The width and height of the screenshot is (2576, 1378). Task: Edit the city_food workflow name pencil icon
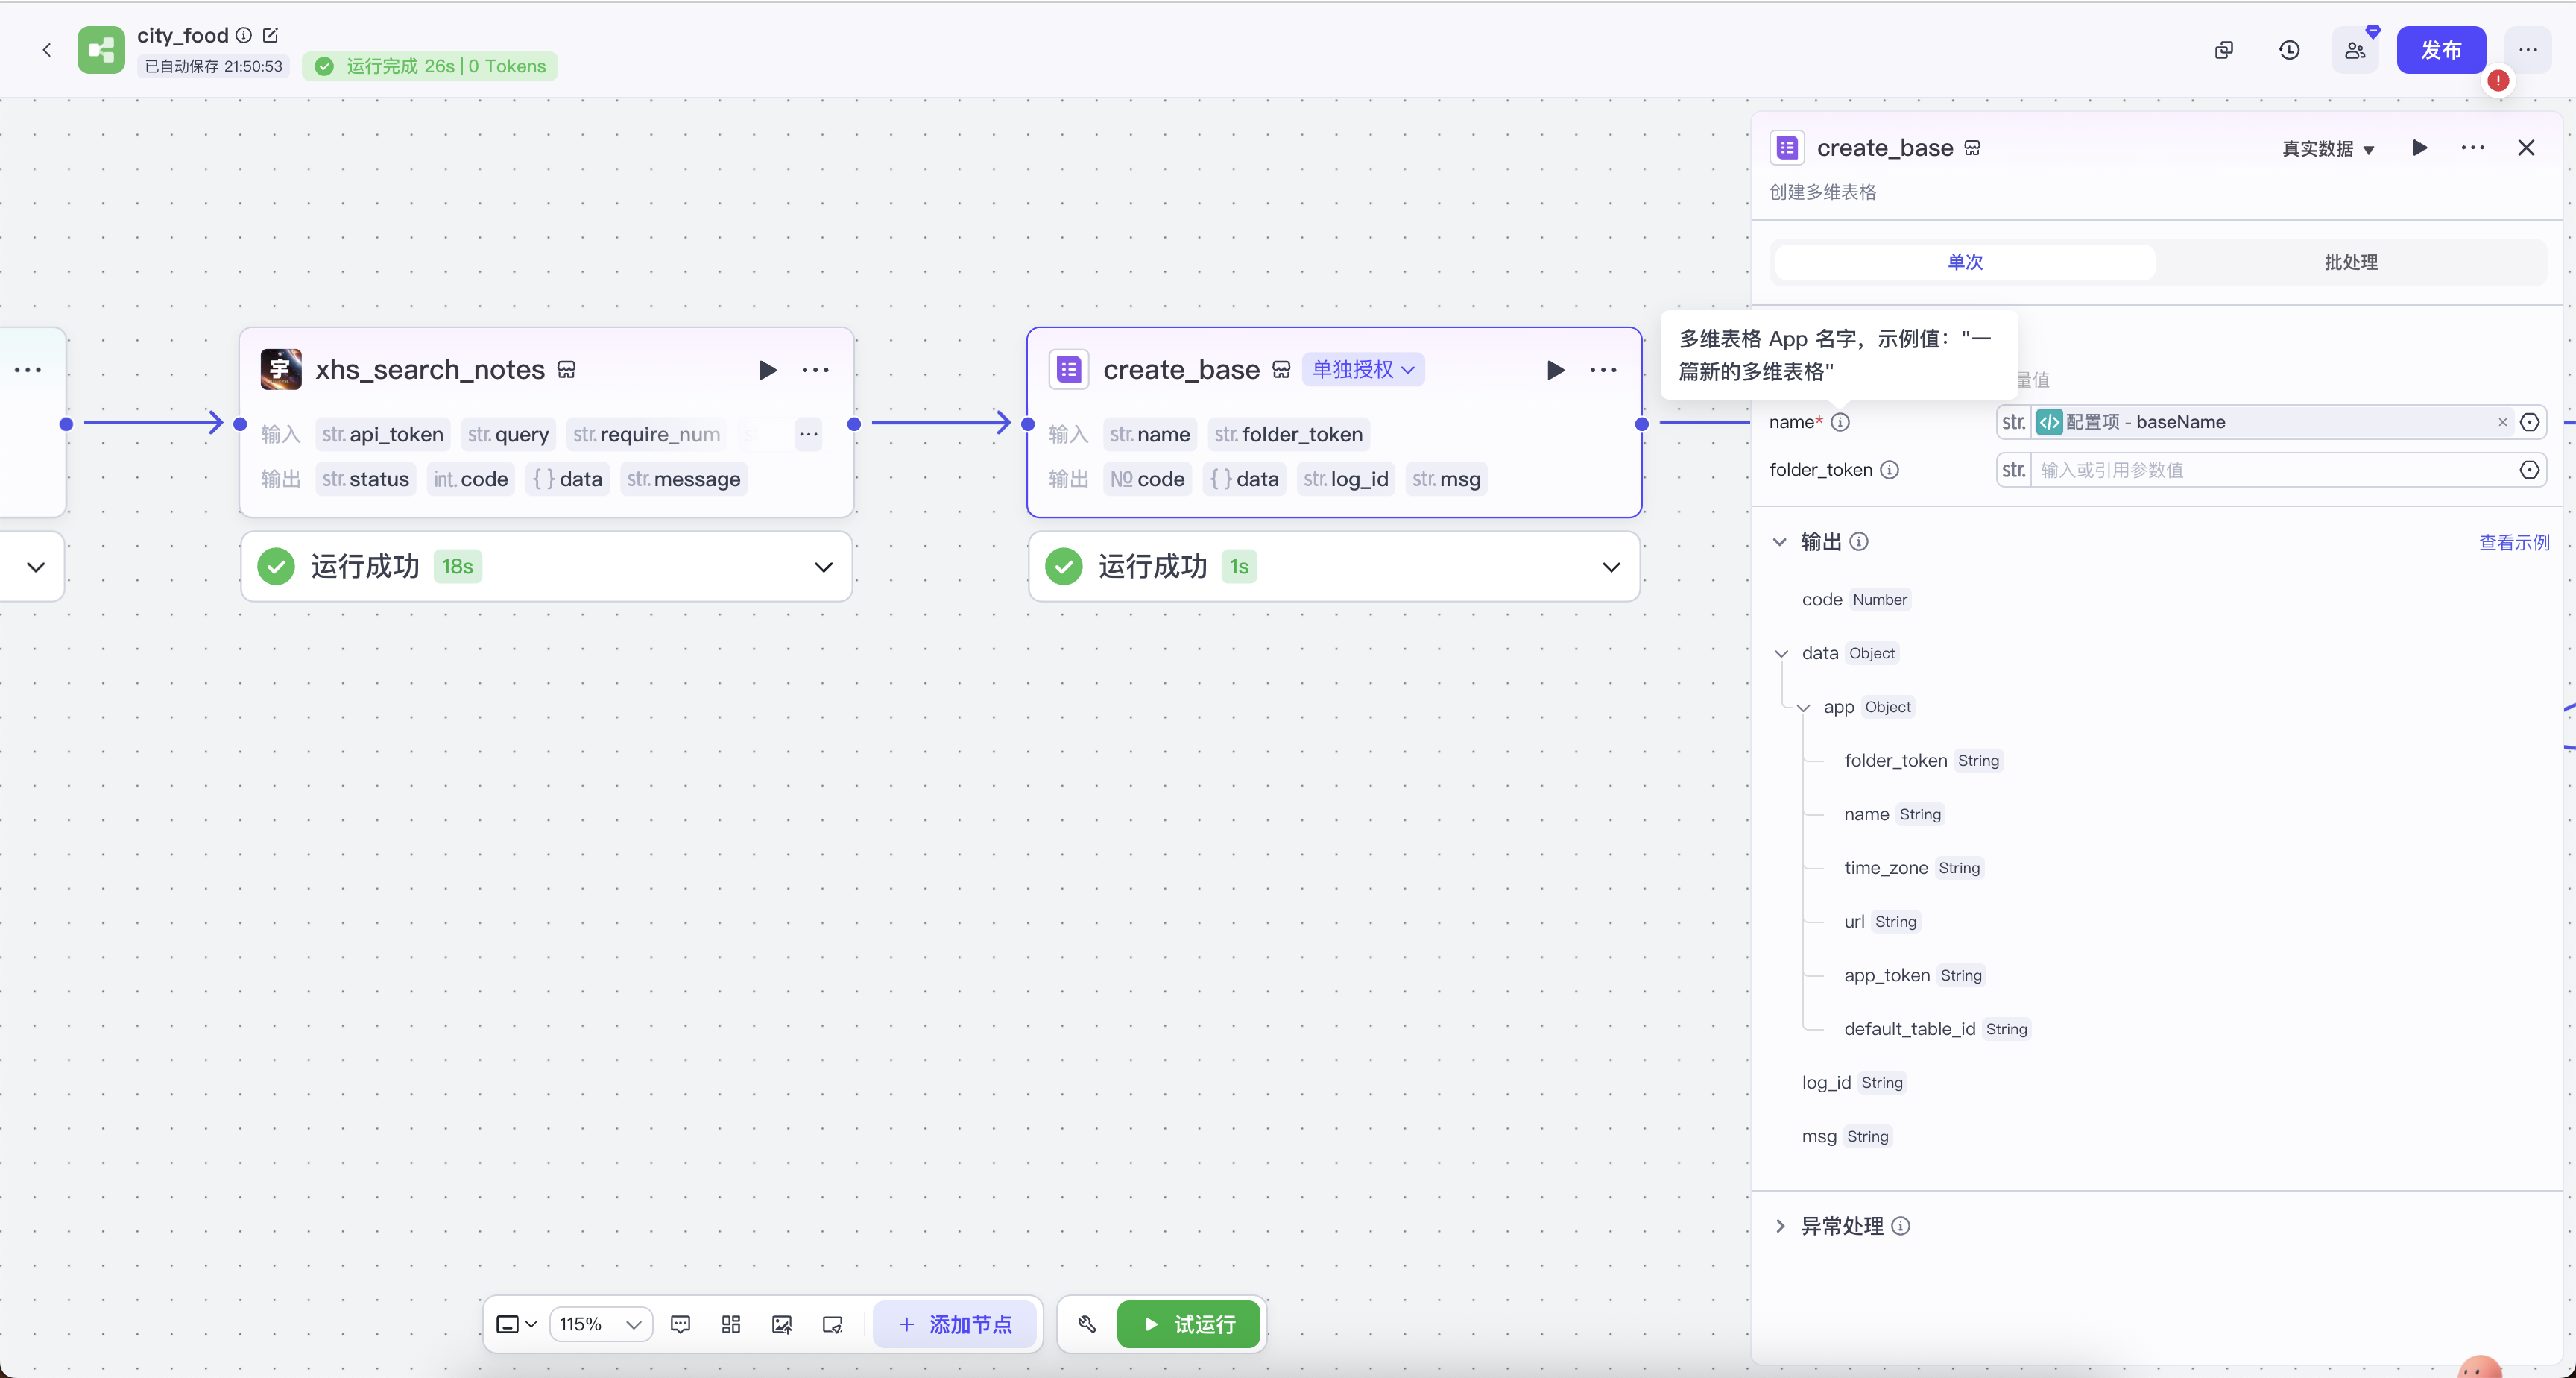tap(270, 35)
